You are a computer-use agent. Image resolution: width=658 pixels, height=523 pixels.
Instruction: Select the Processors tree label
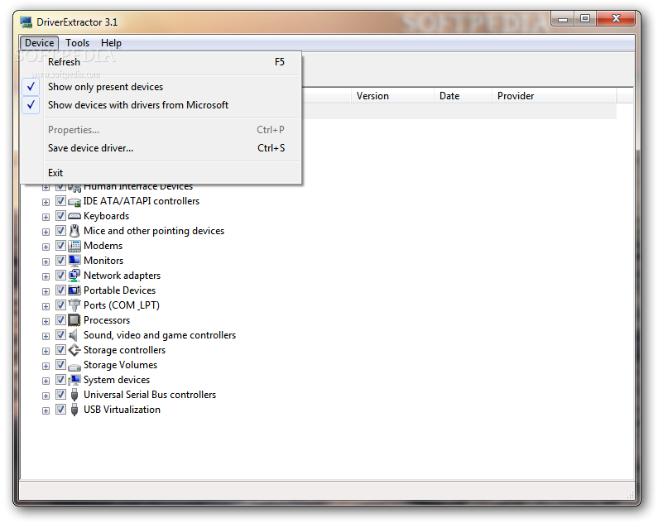(x=107, y=320)
